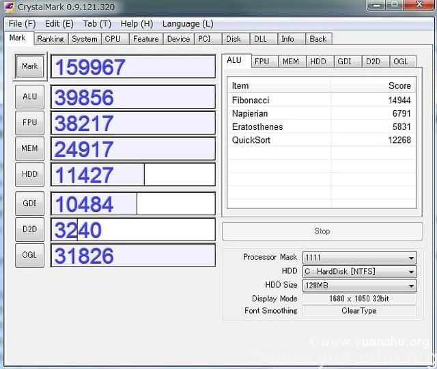Switch to the Back tab
Screen dimensions: 437x369
[x=318, y=39]
